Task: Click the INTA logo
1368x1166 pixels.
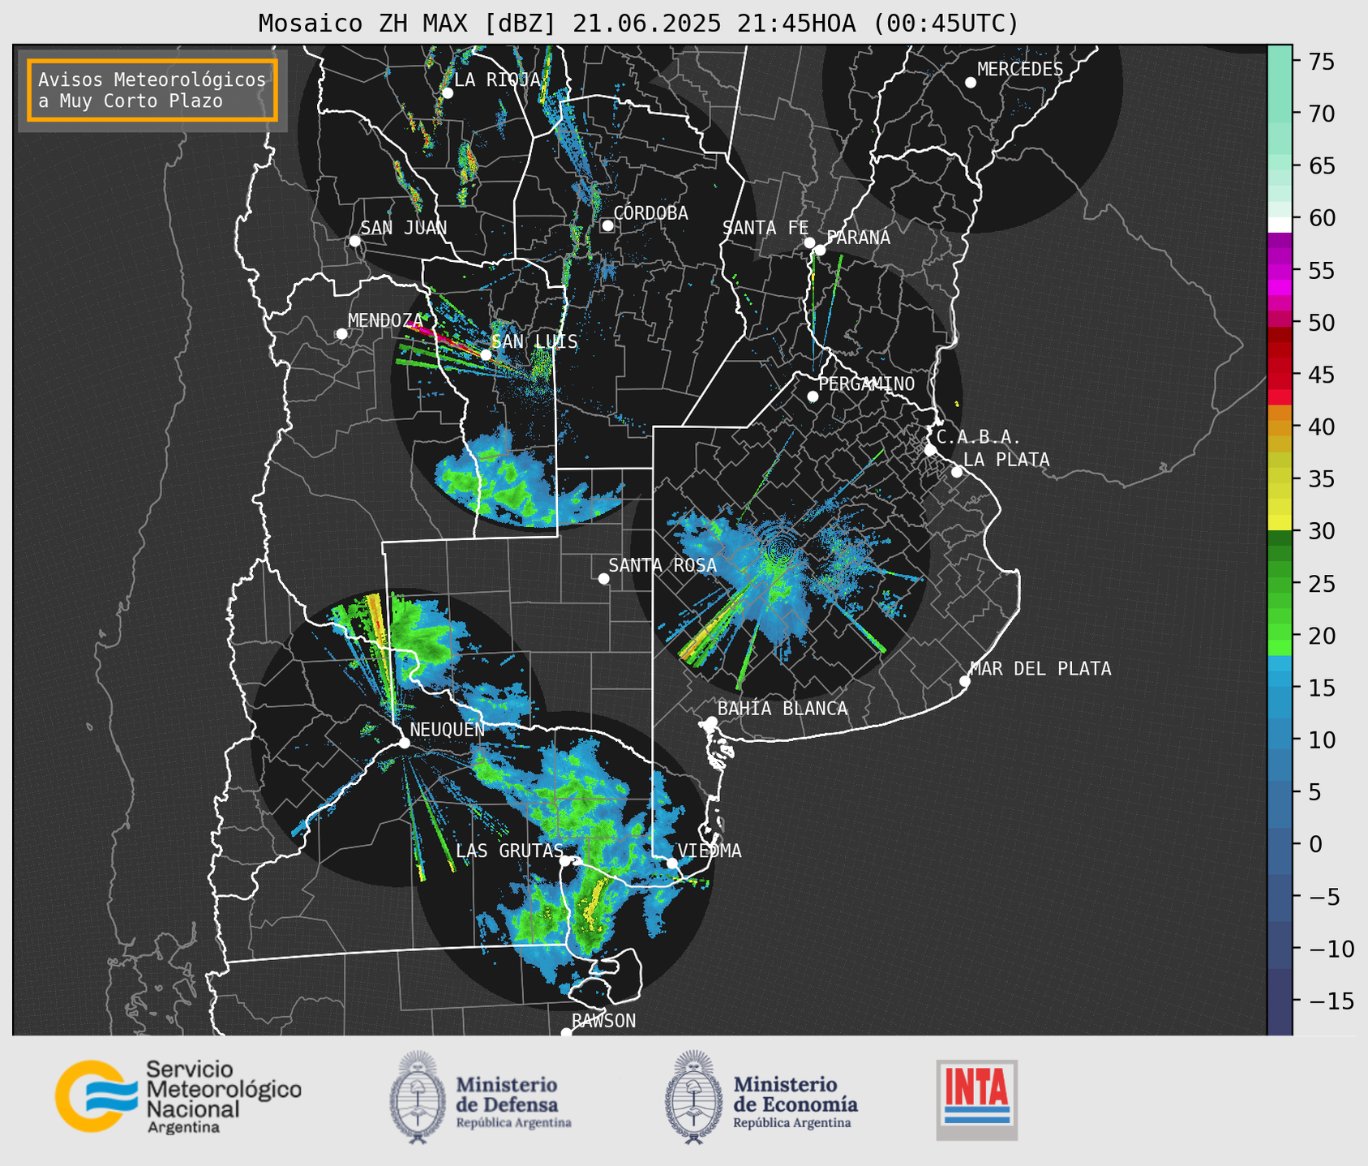Action: (x=977, y=1100)
